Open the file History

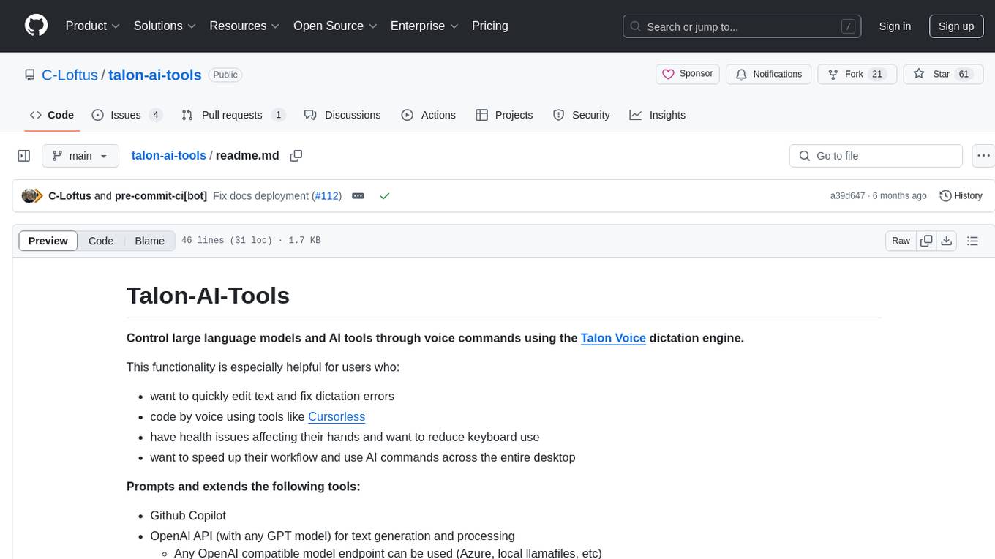[961, 196]
